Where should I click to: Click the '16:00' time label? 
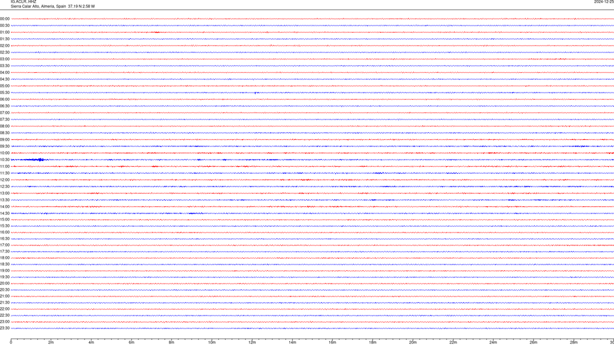[x=4, y=233]
